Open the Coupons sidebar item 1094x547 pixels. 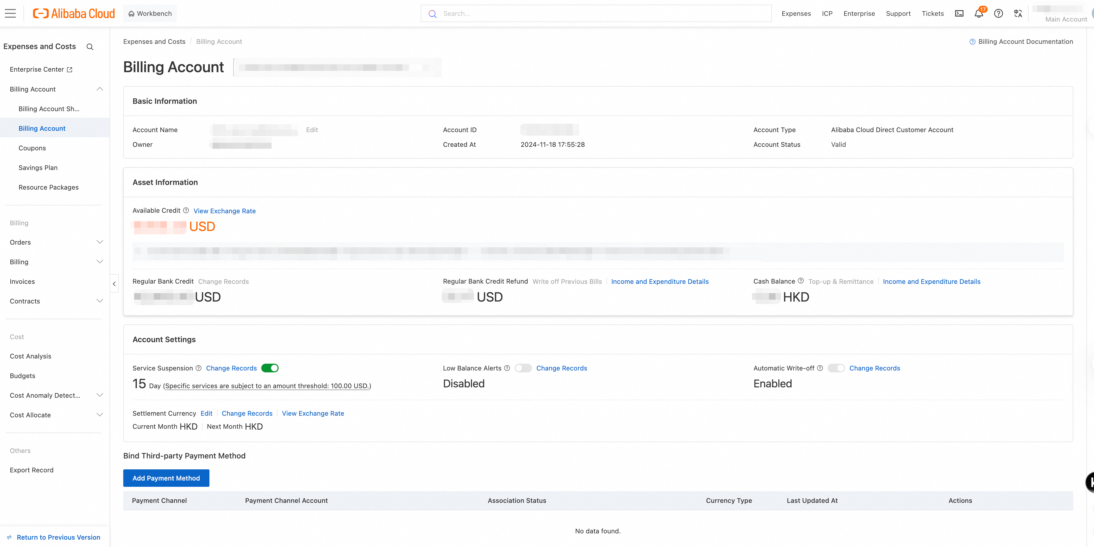[x=32, y=148]
